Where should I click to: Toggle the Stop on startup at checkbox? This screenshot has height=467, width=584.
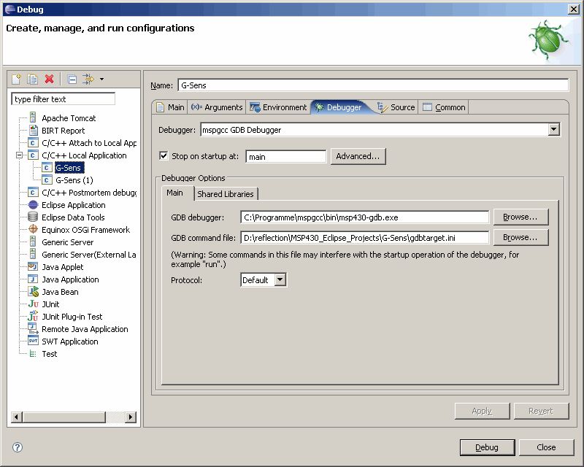[x=164, y=155]
